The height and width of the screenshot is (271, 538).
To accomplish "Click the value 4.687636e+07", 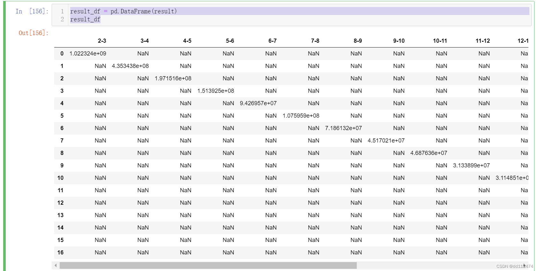I will 429,153.
